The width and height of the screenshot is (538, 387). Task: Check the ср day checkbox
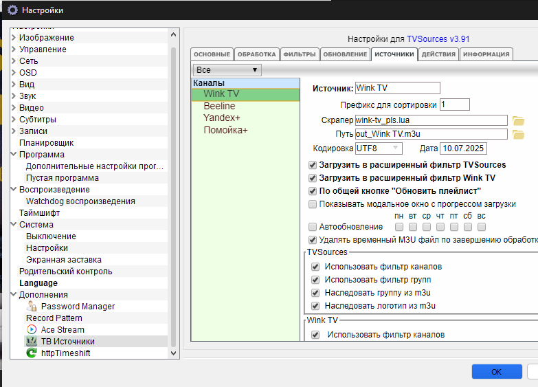click(x=427, y=227)
